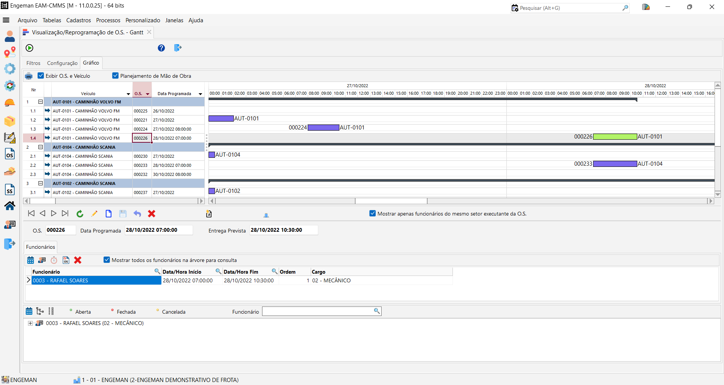Screen dimensions: 724x385
Task: Go to the next record arrow button
Action: 54,214
